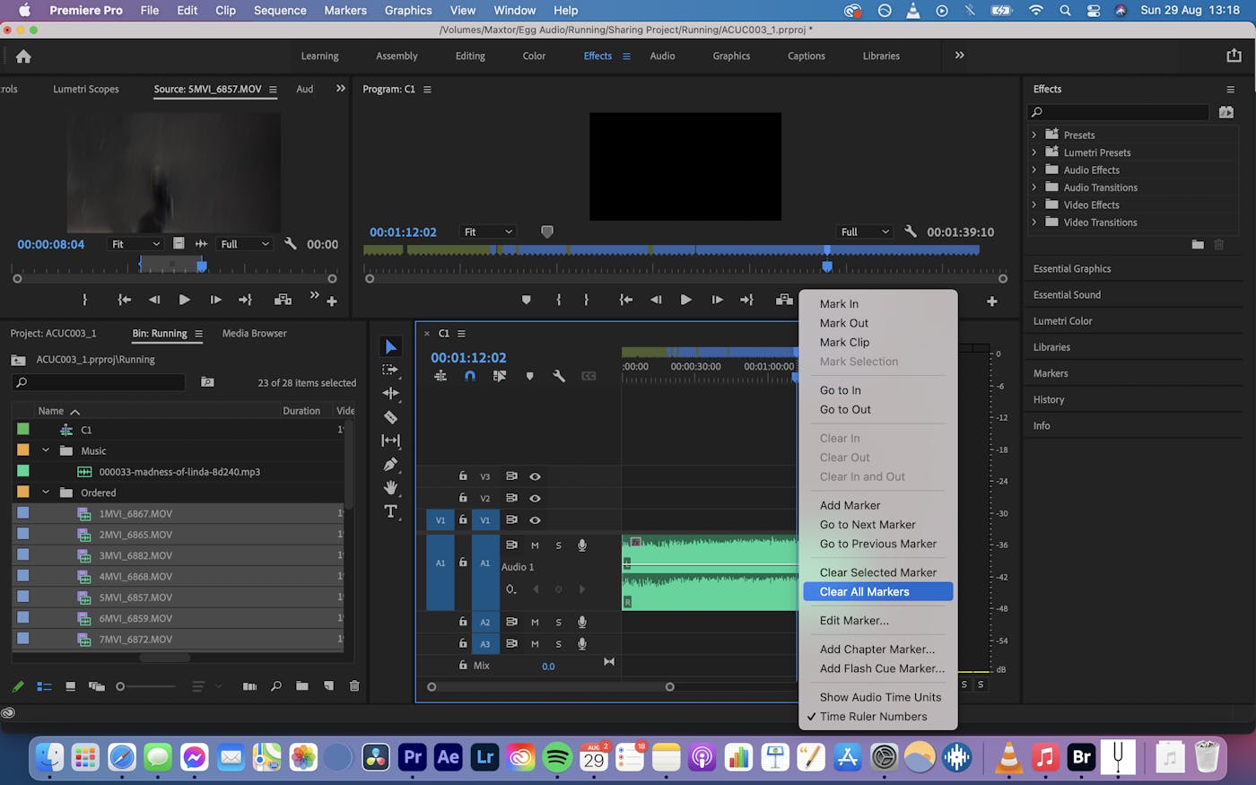Select the Ripple Edit tool
Image resolution: width=1256 pixels, height=785 pixels.
click(x=390, y=393)
